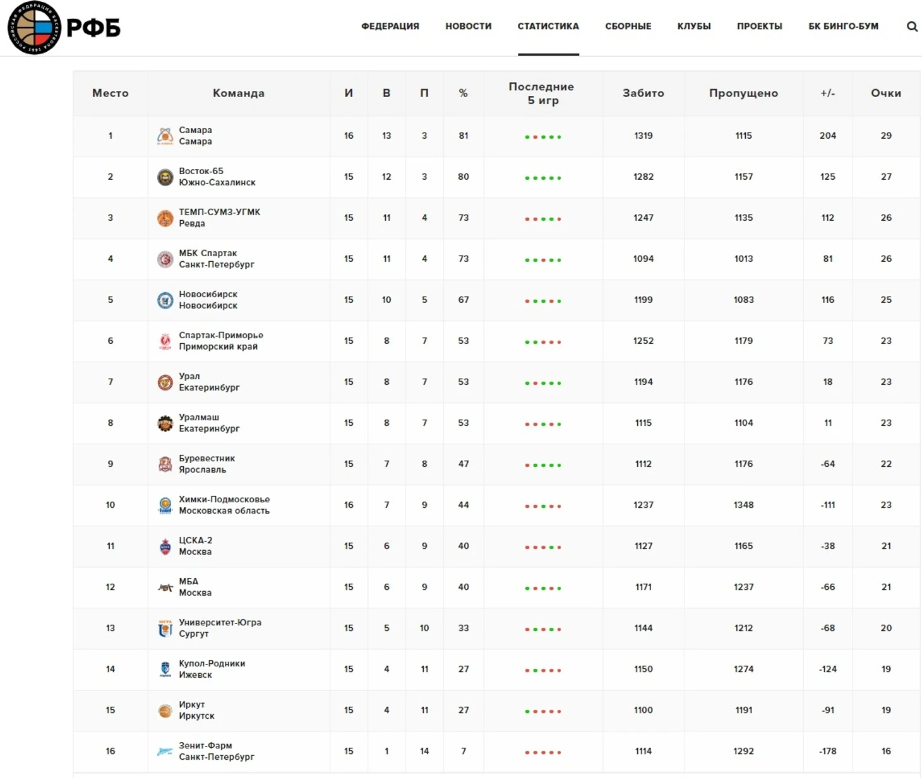Image resolution: width=922 pixels, height=778 pixels.
Task: Open the Самара team page link
Action: click(x=195, y=136)
